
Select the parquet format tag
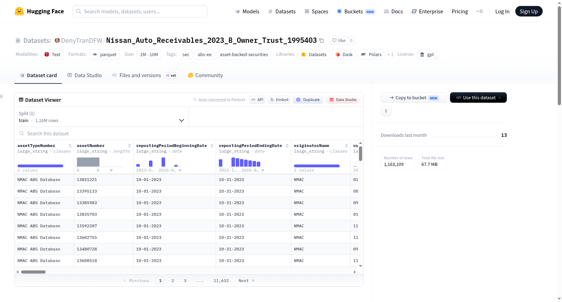coord(104,54)
